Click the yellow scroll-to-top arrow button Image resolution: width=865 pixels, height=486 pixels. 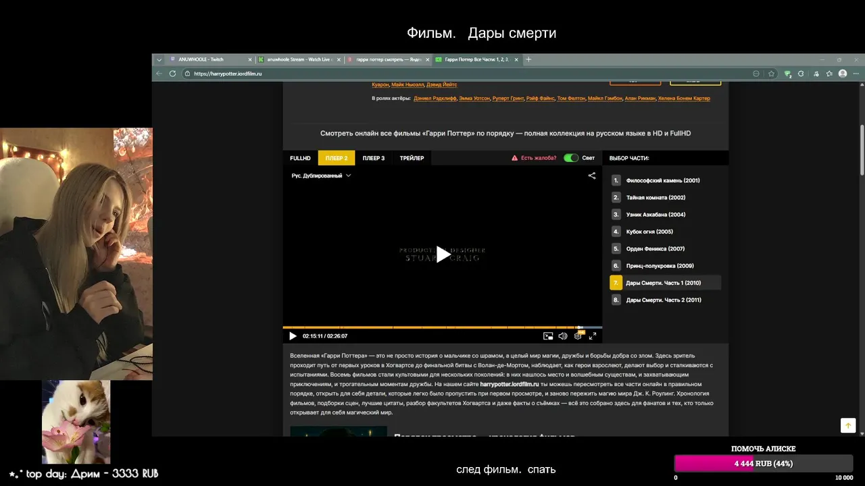click(x=848, y=425)
